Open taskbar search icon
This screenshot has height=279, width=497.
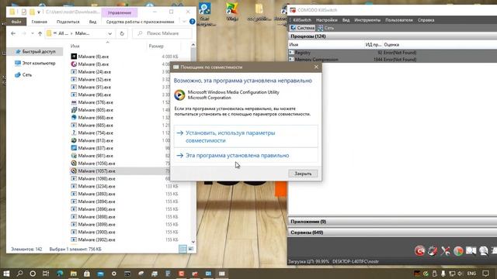tap(19, 274)
